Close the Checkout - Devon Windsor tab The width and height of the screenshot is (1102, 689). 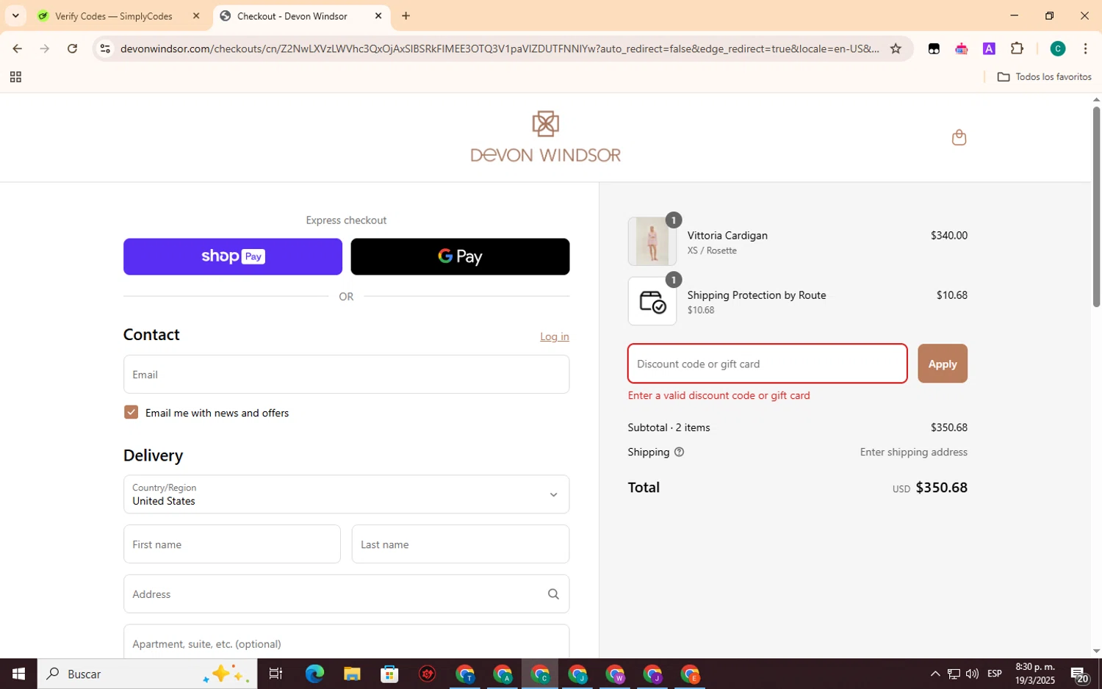coord(378,15)
